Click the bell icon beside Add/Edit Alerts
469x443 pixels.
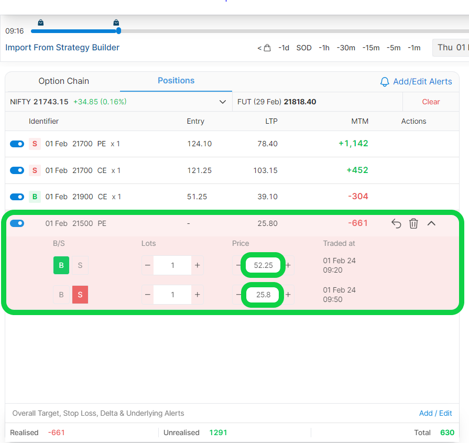(384, 82)
